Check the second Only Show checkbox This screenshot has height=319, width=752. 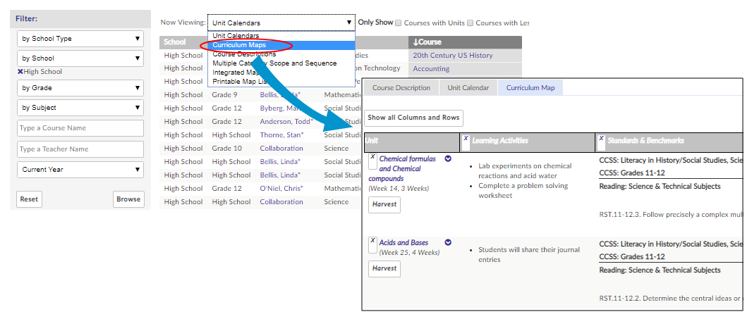470,23
